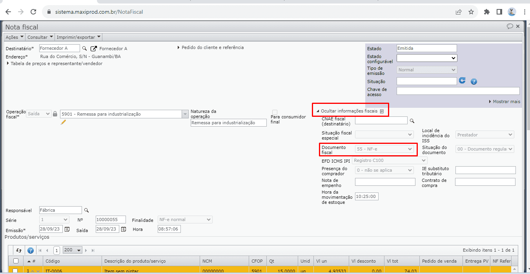Open the Situação help question icon
This screenshot has height=274, width=530.
pos(474,82)
